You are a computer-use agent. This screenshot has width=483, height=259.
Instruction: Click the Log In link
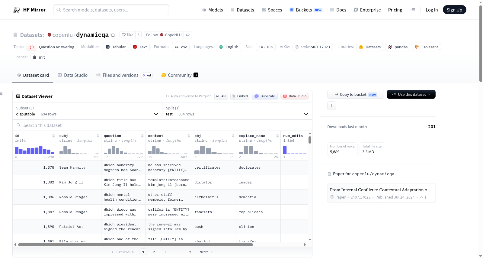click(431, 10)
